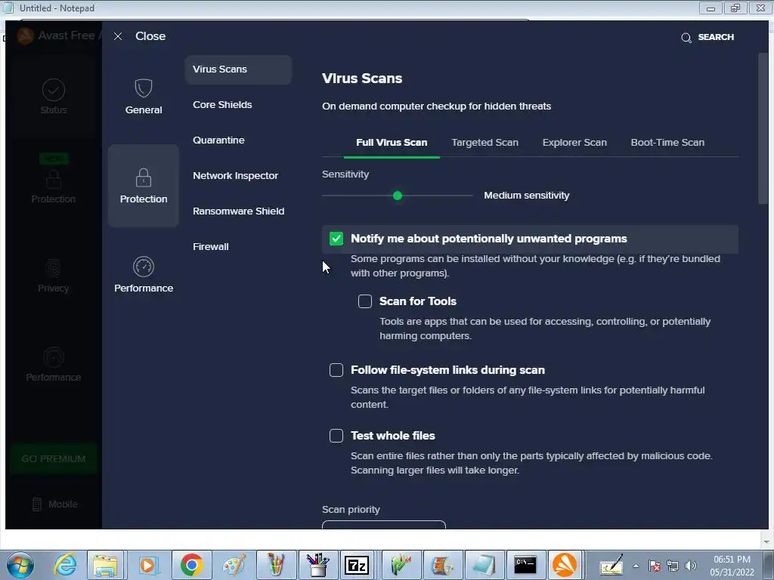Click the Medium sensitivity label
The height and width of the screenshot is (580, 774).
tap(526, 196)
